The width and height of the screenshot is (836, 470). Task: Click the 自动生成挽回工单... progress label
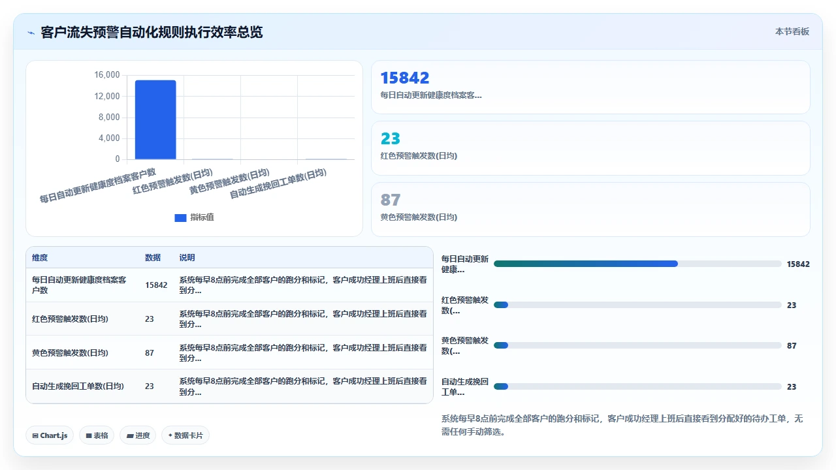(x=465, y=386)
